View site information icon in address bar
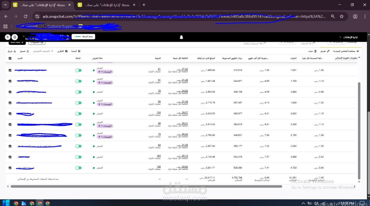Viewport: 370px width, 206px height. tap(37, 17)
